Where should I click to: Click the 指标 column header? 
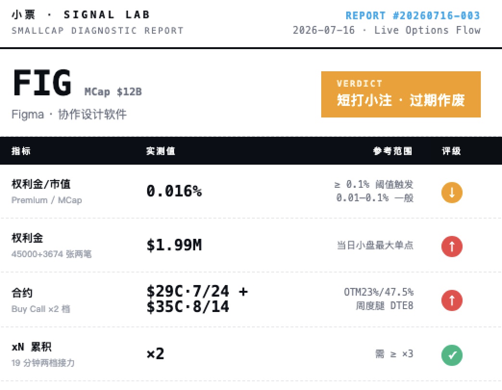pos(21,151)
